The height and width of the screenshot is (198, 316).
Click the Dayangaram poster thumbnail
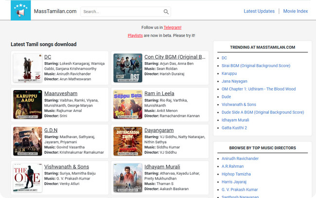coord(128,141)
